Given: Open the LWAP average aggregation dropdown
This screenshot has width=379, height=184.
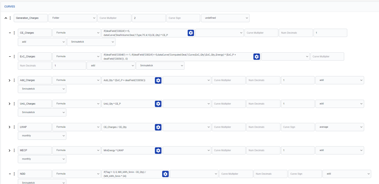Looking at the screenshot, I should (x=340, y=127).
